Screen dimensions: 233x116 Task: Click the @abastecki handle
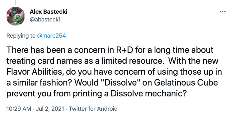45,20
